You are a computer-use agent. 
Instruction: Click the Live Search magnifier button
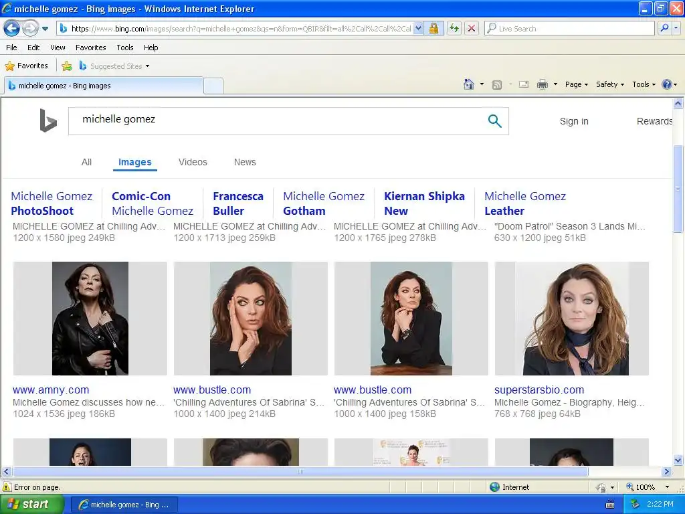point(664,29)
